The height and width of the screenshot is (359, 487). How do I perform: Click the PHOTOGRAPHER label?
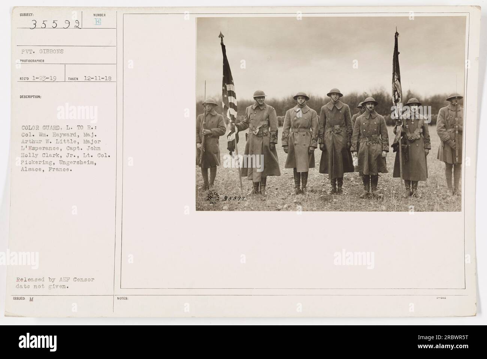[x=33, y=60]
